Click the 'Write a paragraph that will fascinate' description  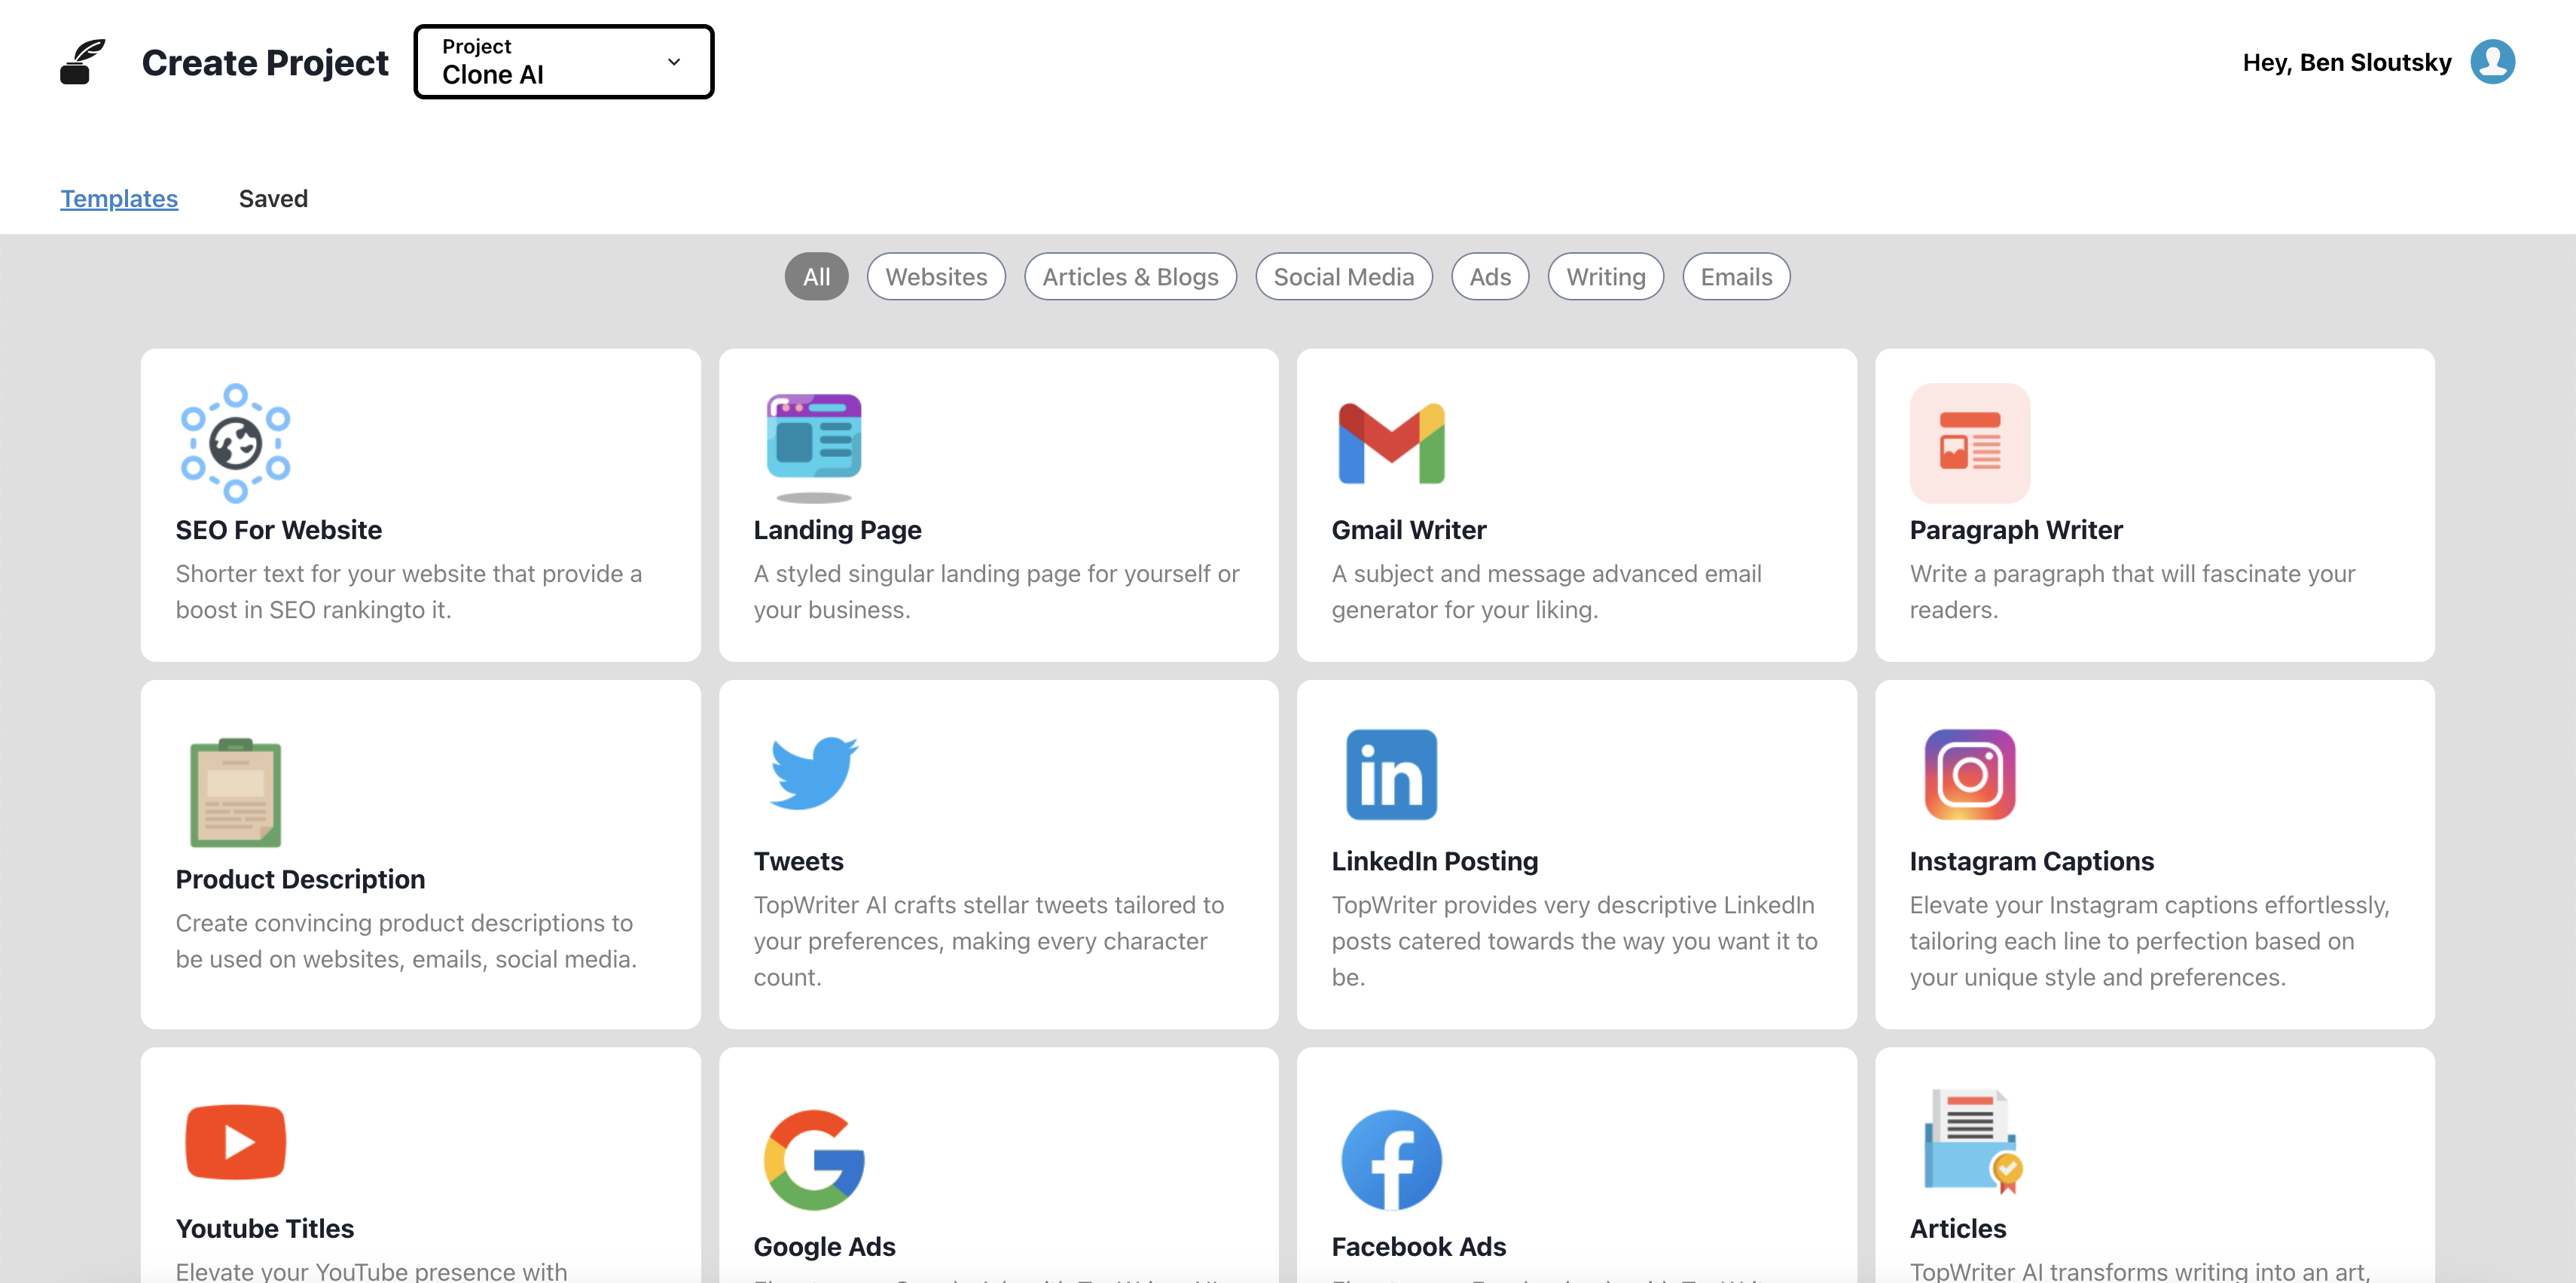coord(2132,591)
